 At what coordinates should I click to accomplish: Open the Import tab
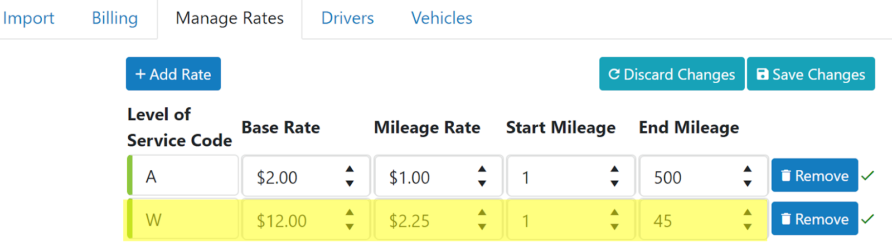[x=28, y=18]
